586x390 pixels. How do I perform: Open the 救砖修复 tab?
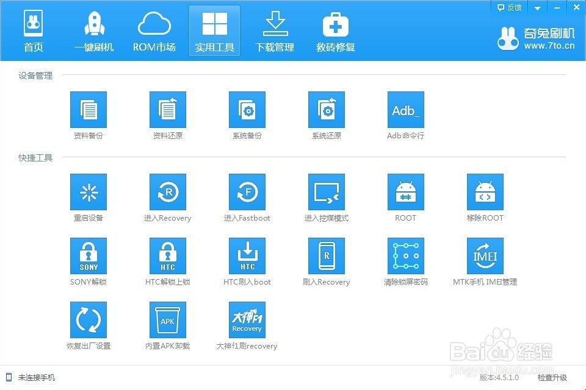[x=335, y=31]
